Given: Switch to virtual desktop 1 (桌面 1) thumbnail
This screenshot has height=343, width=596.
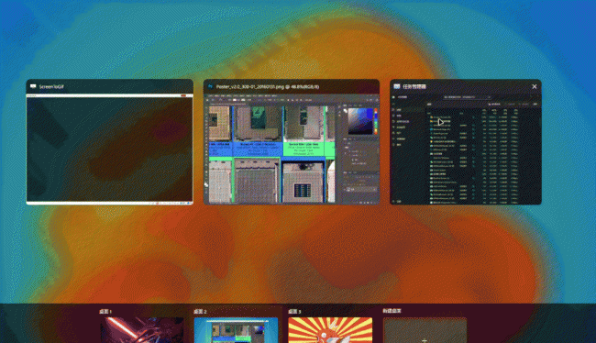Looking at the screenshot, I should point(142,330).
